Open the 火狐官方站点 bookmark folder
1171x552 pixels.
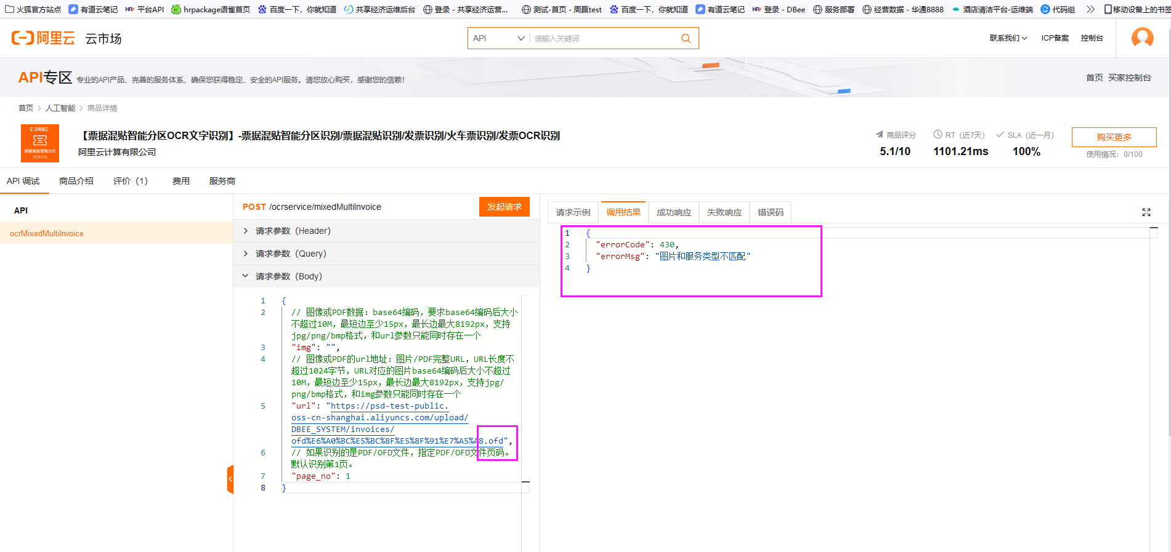point(33,9)
